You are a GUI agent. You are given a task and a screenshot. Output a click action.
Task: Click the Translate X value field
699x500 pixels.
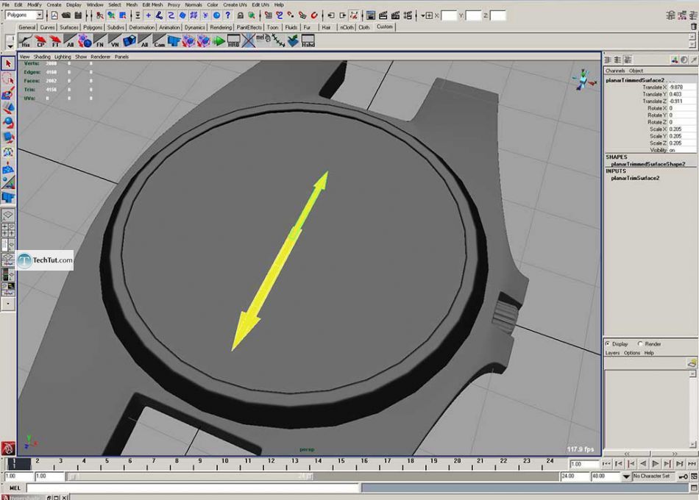point(682,87)
